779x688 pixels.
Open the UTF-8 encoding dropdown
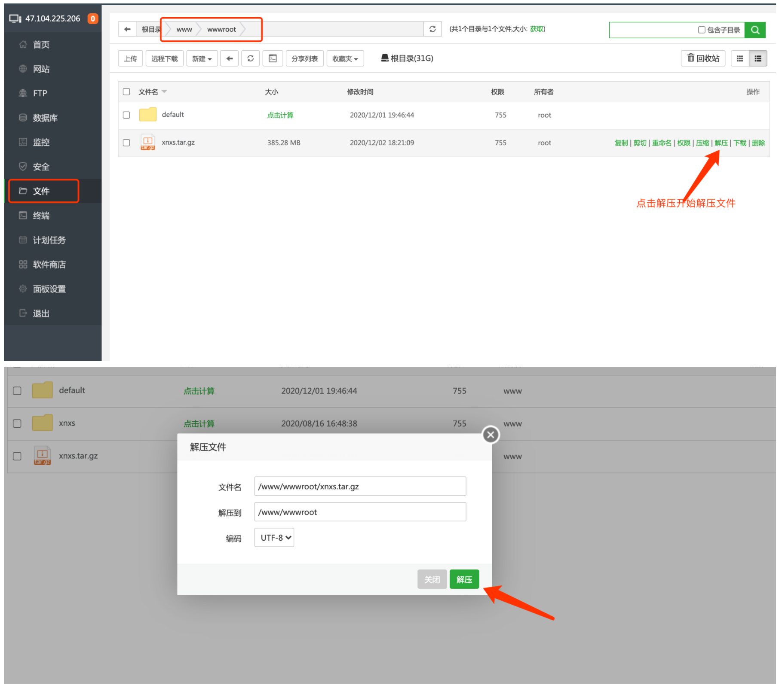(274, 538)
